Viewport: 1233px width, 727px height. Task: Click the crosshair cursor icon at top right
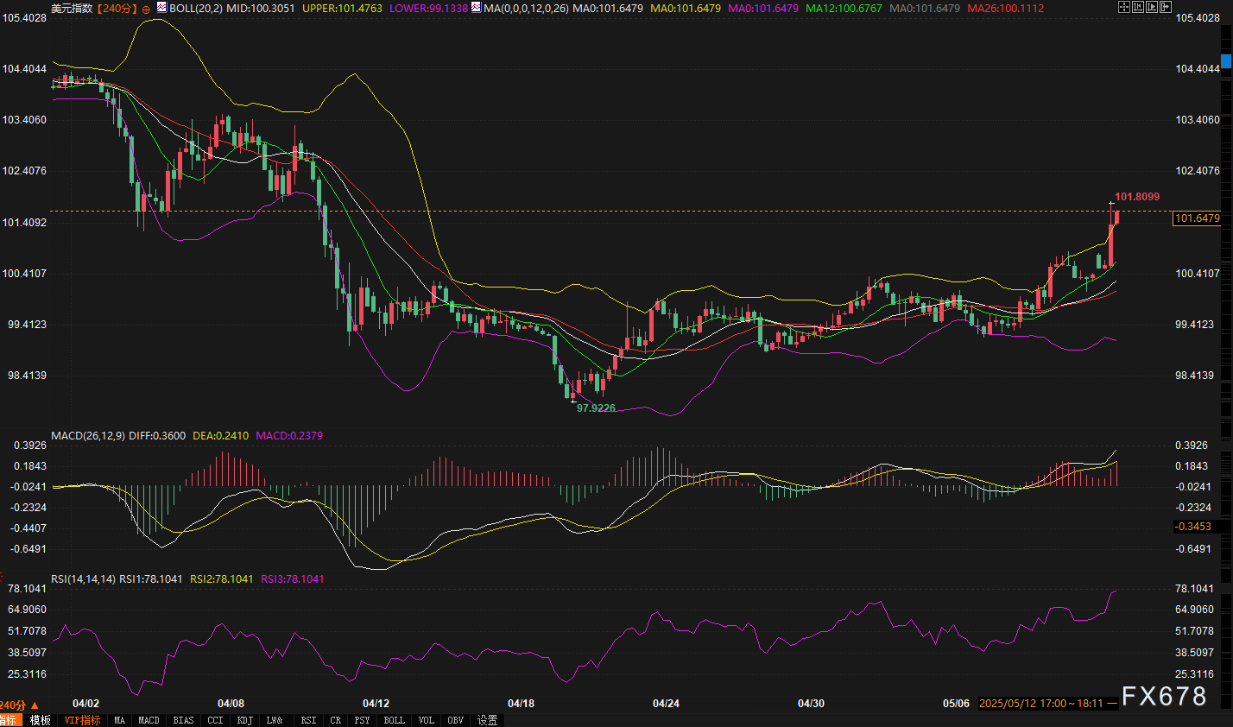pyautogui.click(x=1122, y=8)
